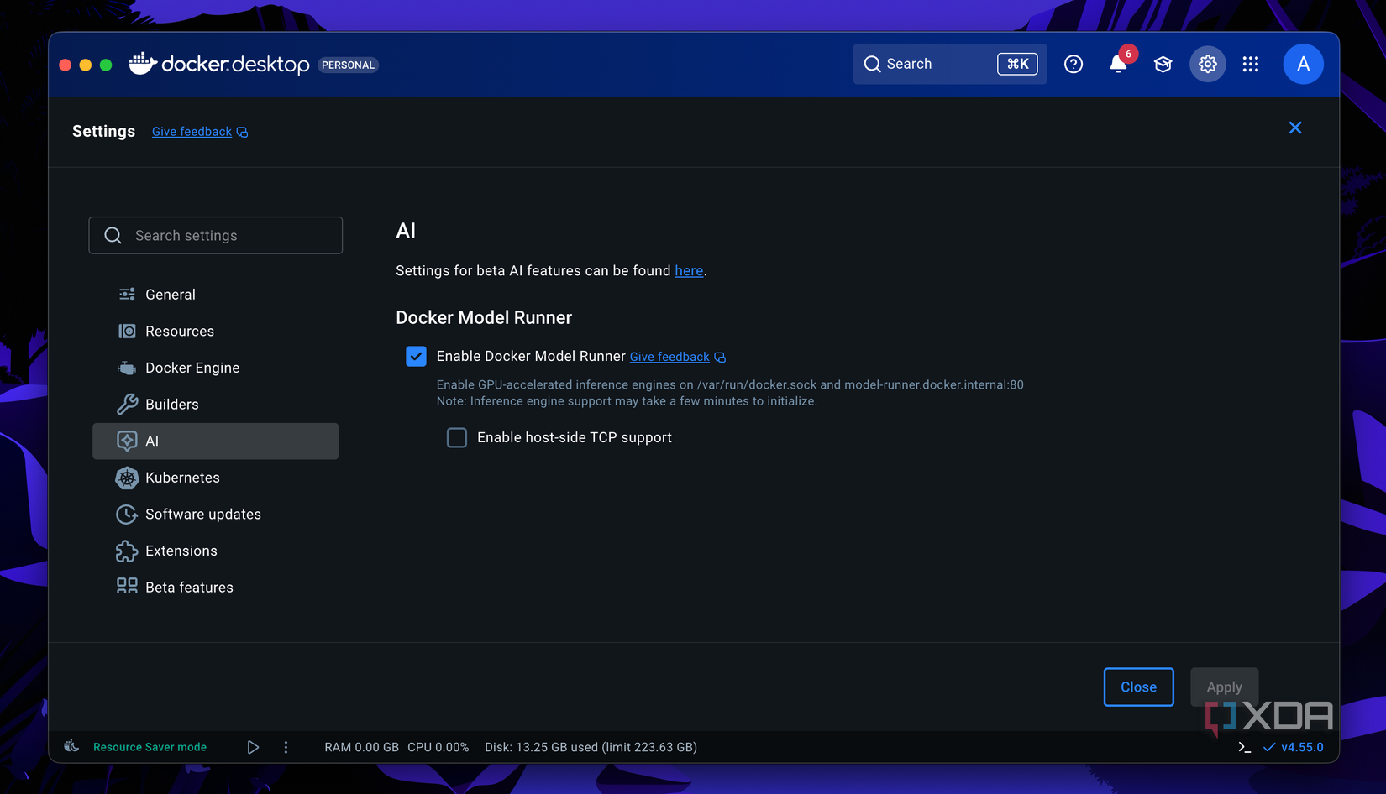1386x794 pixels.
Task: Click the Give feedback link next to Settings
Action: (x=192, y=131)
